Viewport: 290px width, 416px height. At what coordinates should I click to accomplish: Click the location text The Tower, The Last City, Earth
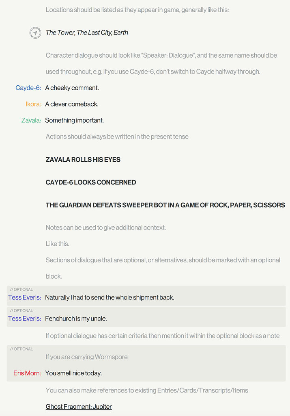coord(87,32)
